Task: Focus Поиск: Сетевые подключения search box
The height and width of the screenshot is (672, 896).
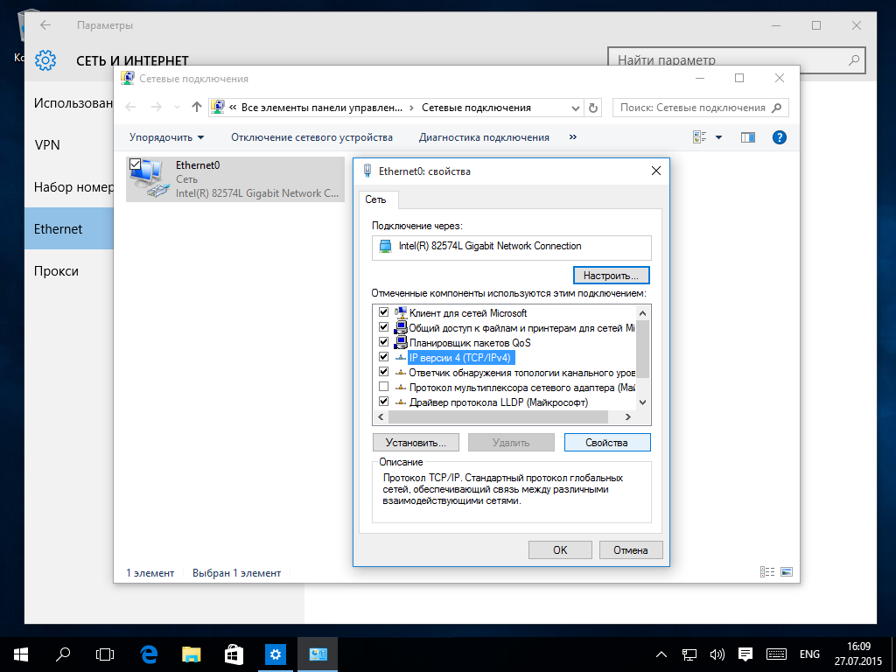Action: pyautogui.click(x=701, y=108)
